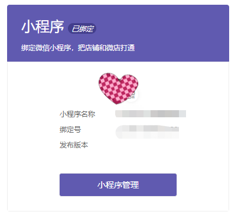Select the 发布版本 label
Viewport: 238px width, 218px height.
click(x=74, y=145)
